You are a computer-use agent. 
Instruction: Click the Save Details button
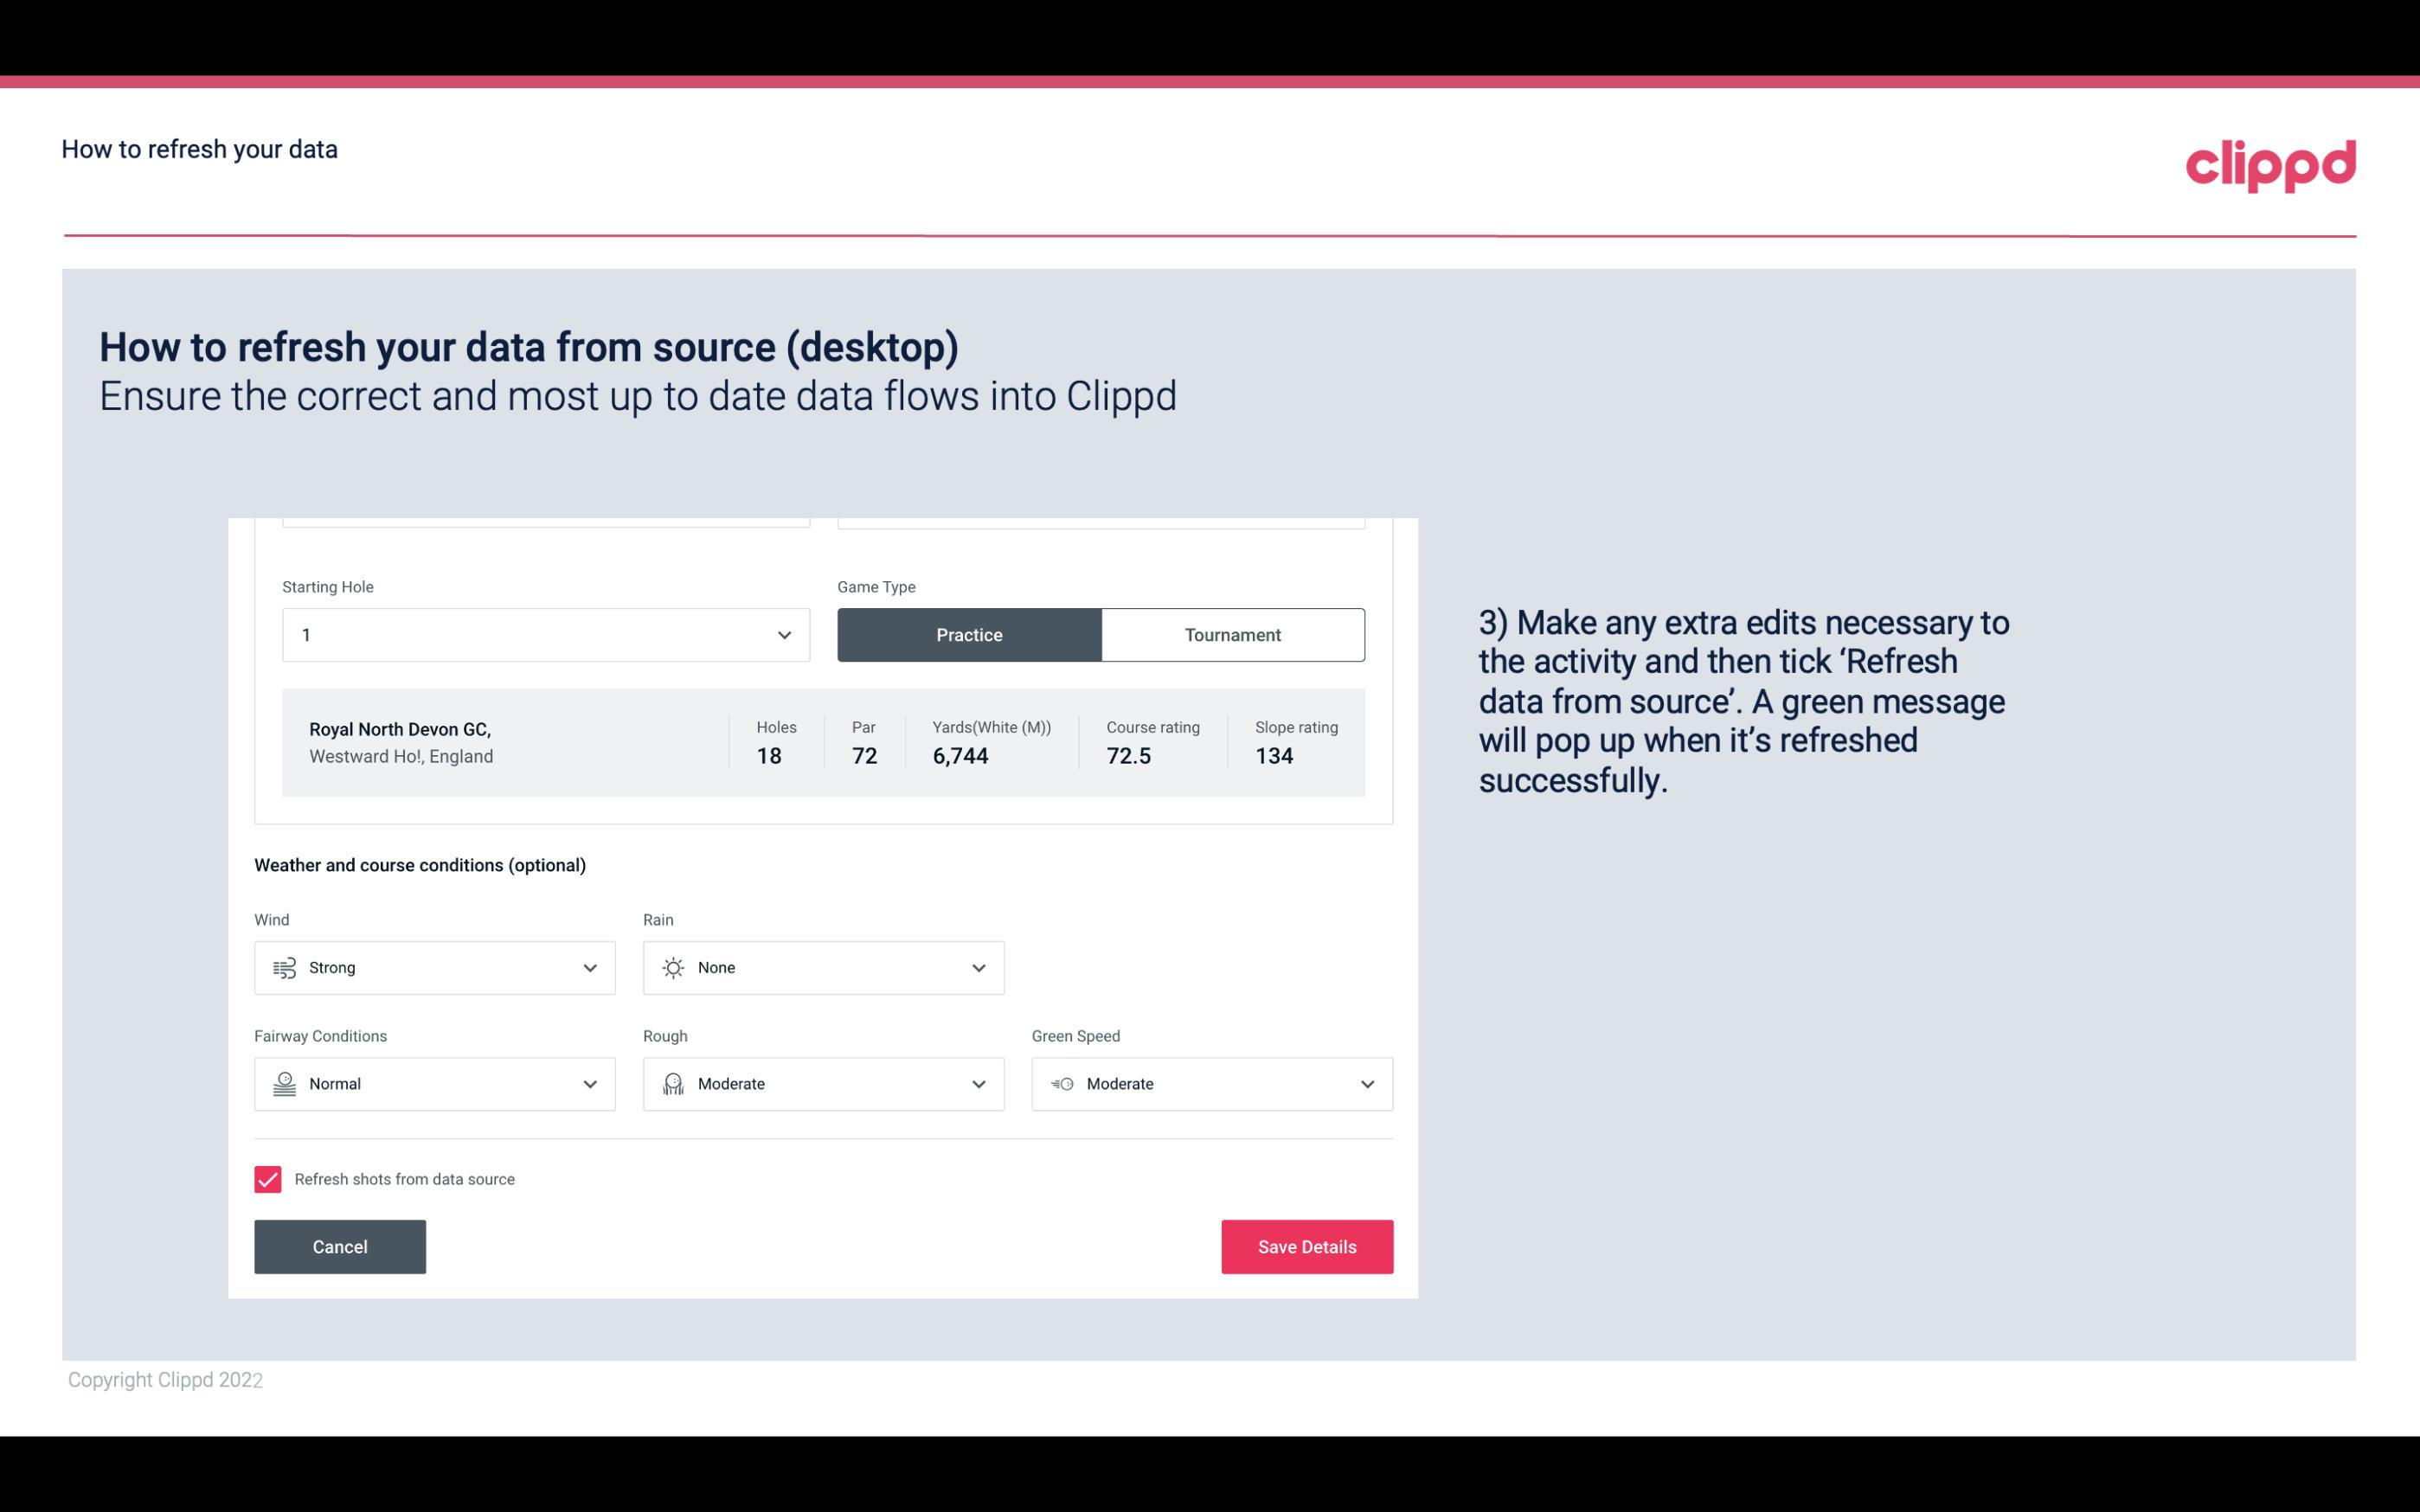pos(1306,1246)
